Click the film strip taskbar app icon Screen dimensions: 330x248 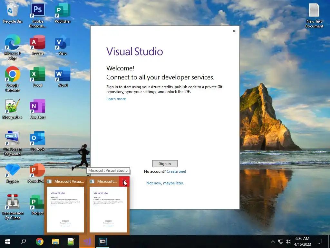coord(102,242)
